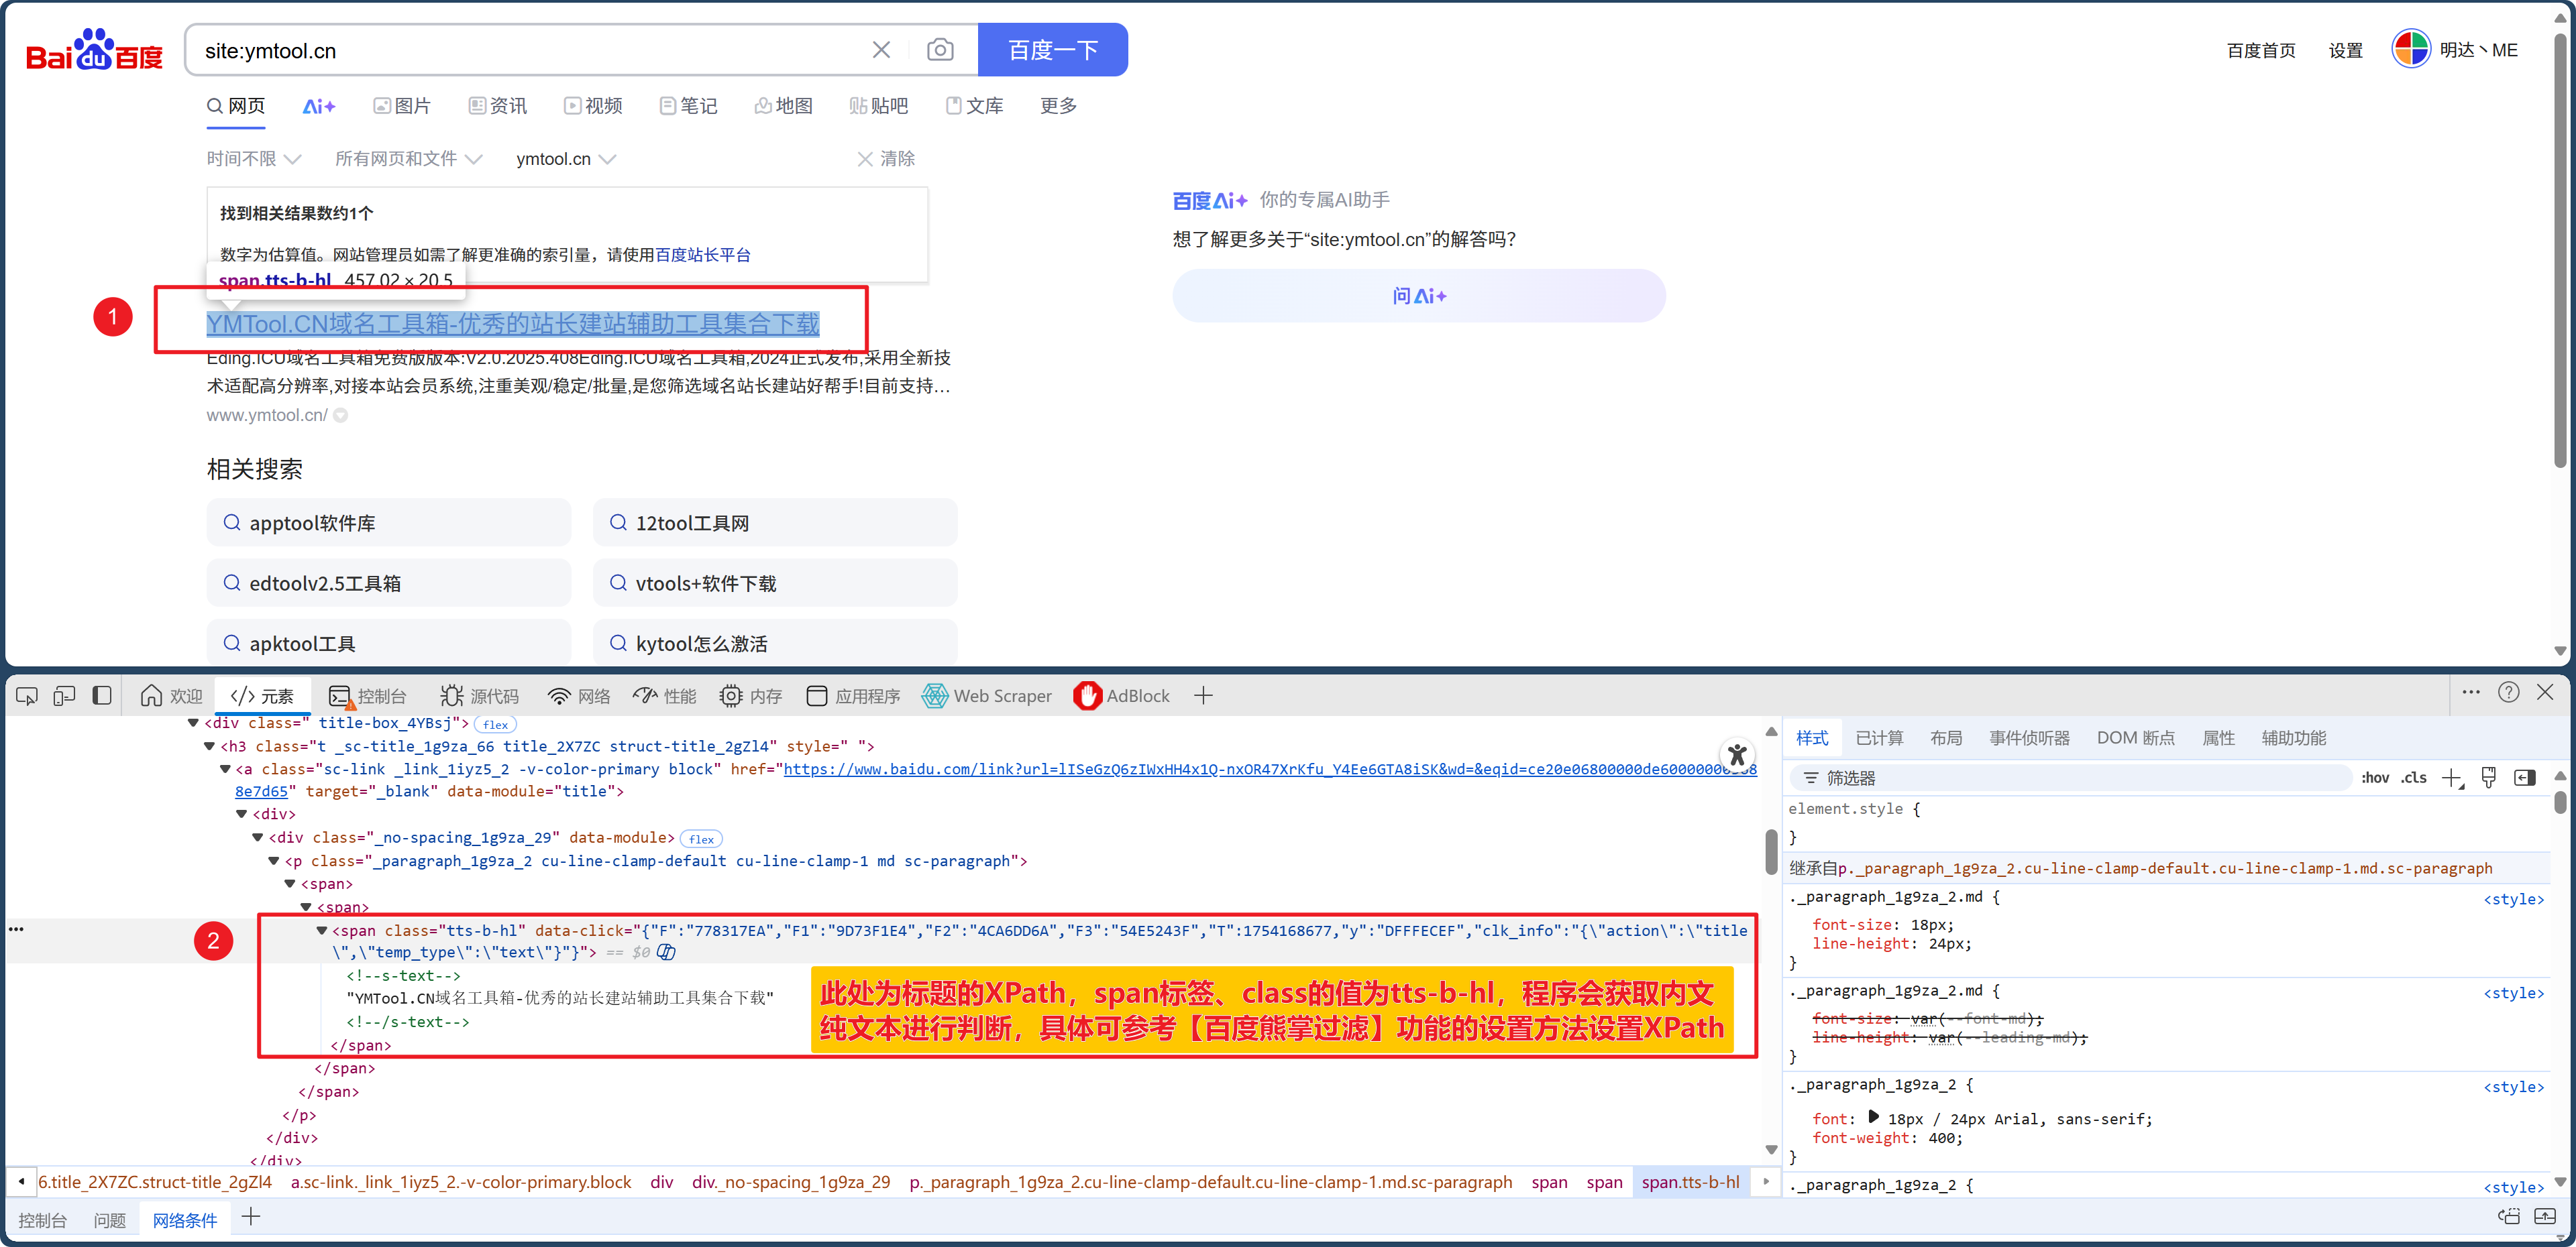
Task: Switch to the 布局 styles tab
Action: pyautogui.click(x=1946, y=737)
